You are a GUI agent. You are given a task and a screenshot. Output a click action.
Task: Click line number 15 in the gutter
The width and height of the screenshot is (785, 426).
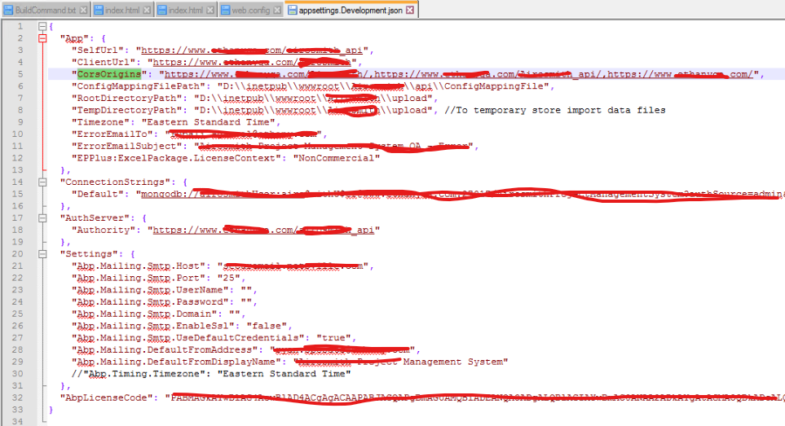pos(18,194)
